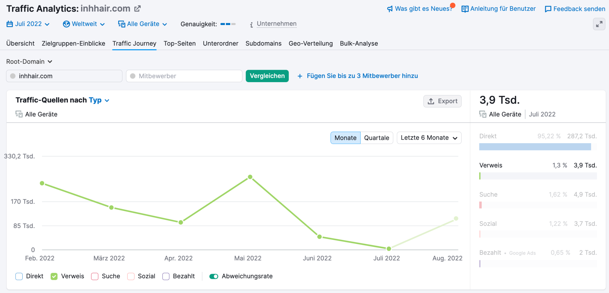This screenshot has height=293, width=609.
Task: Open the Typ dropdown in chart title
Action: coord(99,100)
